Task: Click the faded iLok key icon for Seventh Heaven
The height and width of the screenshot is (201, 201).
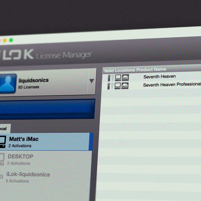Action: click(113, 78)
